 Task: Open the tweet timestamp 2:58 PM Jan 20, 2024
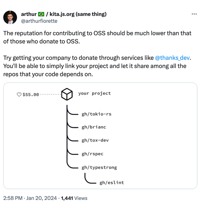[x=30, y=198]
